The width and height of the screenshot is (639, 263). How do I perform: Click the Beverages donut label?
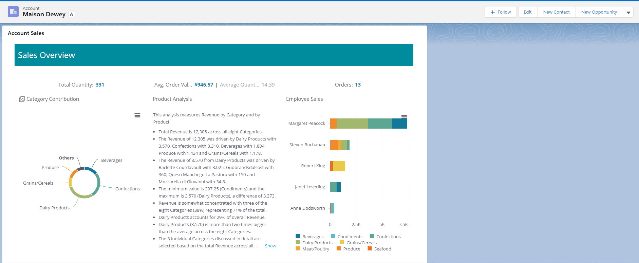[x=112, y=161]
